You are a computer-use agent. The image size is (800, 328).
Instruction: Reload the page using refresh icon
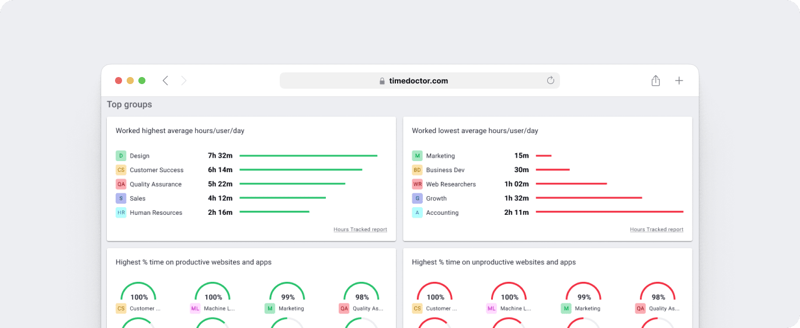550,81
